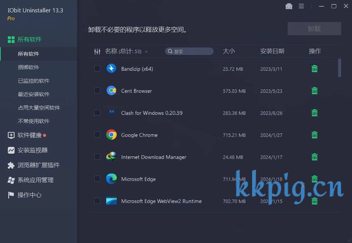Click the Edge WebView2 Runtime icon
Viewport: 352px width, 243px height.
pos(111,201)
